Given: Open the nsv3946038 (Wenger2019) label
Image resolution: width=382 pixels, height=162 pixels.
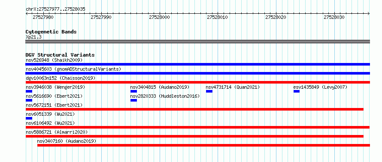Looking at the screenshot, I should pos(55,87).
